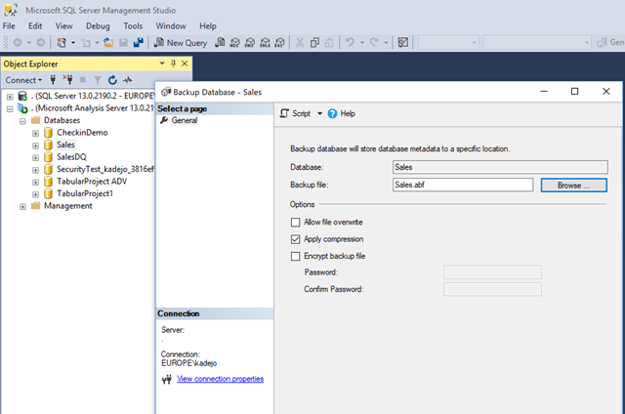Open the Object Explorer window position dropdown

point(162,63)
